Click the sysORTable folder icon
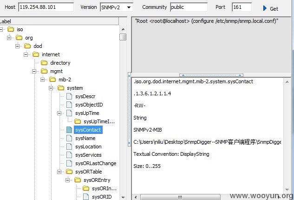 point(69,172)
